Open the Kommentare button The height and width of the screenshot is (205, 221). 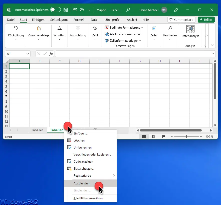[181, 20]
